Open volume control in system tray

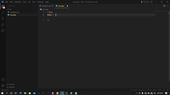point(155,93)
